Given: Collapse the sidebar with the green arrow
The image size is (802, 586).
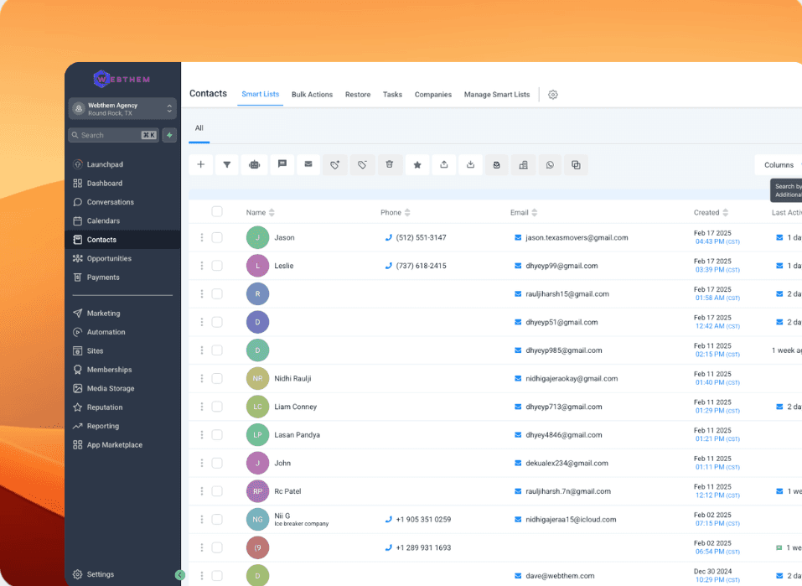Looking at the screenshot, I should point(180,575).
